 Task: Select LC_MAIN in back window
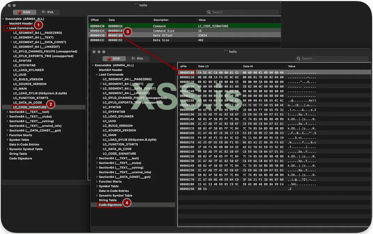20,89
